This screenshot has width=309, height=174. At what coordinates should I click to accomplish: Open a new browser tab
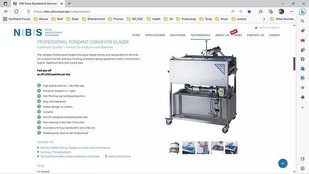pos(69,4)
